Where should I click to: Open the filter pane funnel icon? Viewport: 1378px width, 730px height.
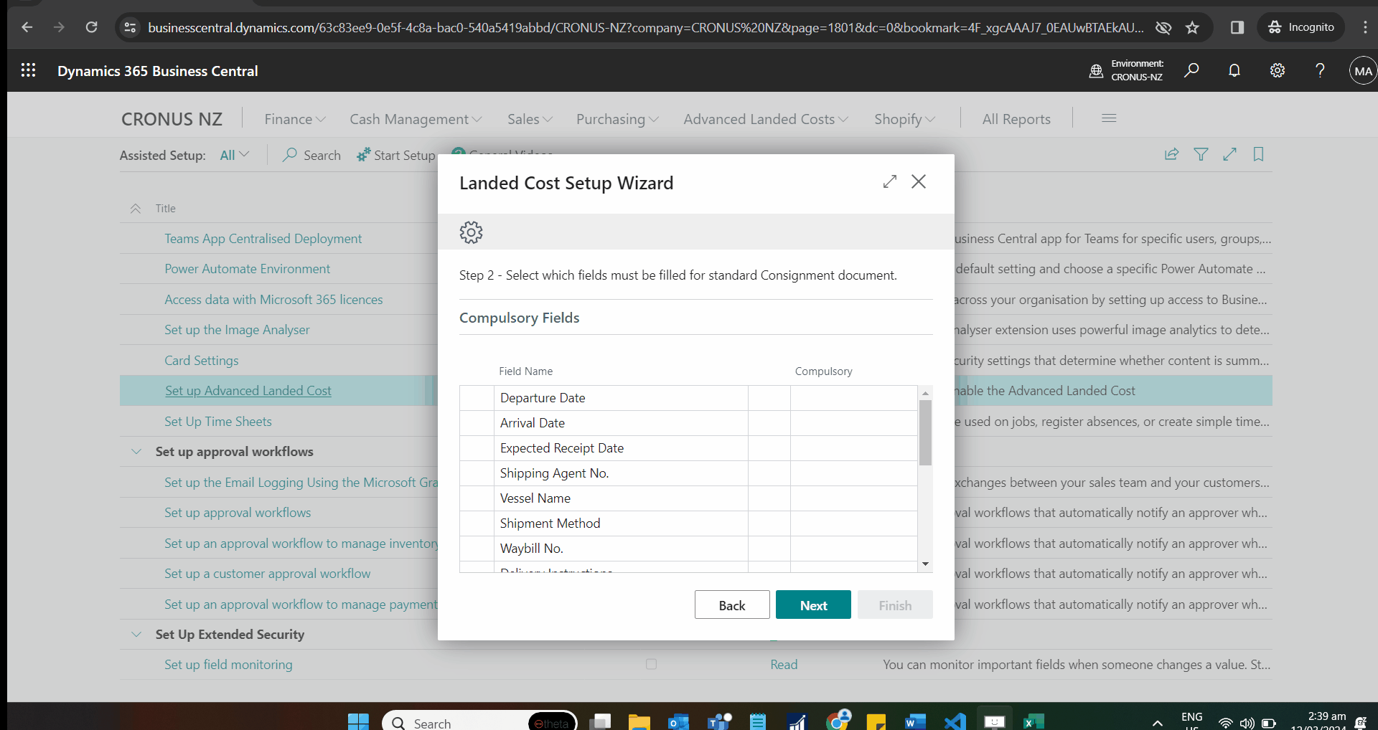1201,154
